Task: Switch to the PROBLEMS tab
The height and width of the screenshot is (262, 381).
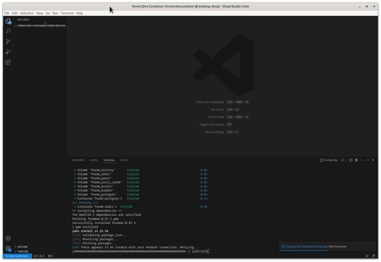Action: 78,160
